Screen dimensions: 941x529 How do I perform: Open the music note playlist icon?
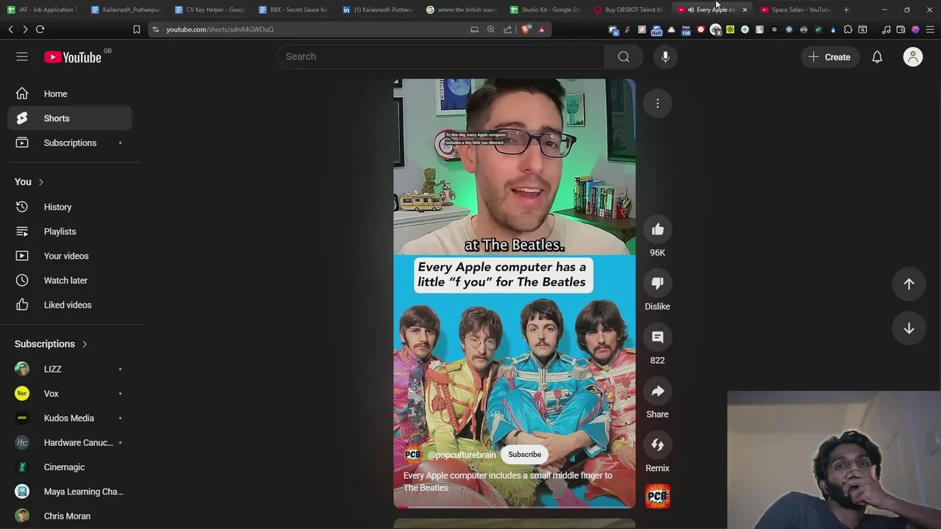click(886, 29)
